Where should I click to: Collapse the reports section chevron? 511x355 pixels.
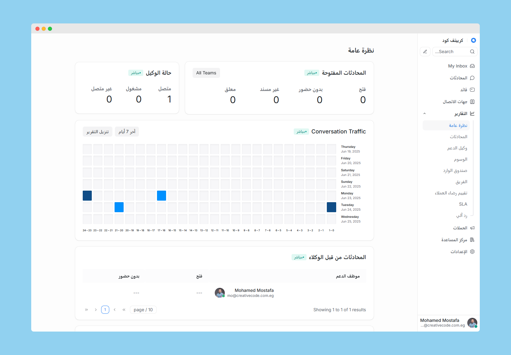[x=425, y=113]
